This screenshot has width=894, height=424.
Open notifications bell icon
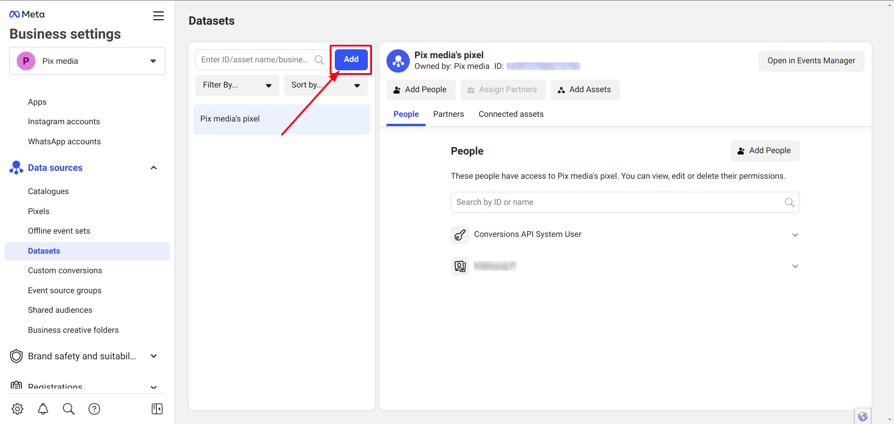43,409
